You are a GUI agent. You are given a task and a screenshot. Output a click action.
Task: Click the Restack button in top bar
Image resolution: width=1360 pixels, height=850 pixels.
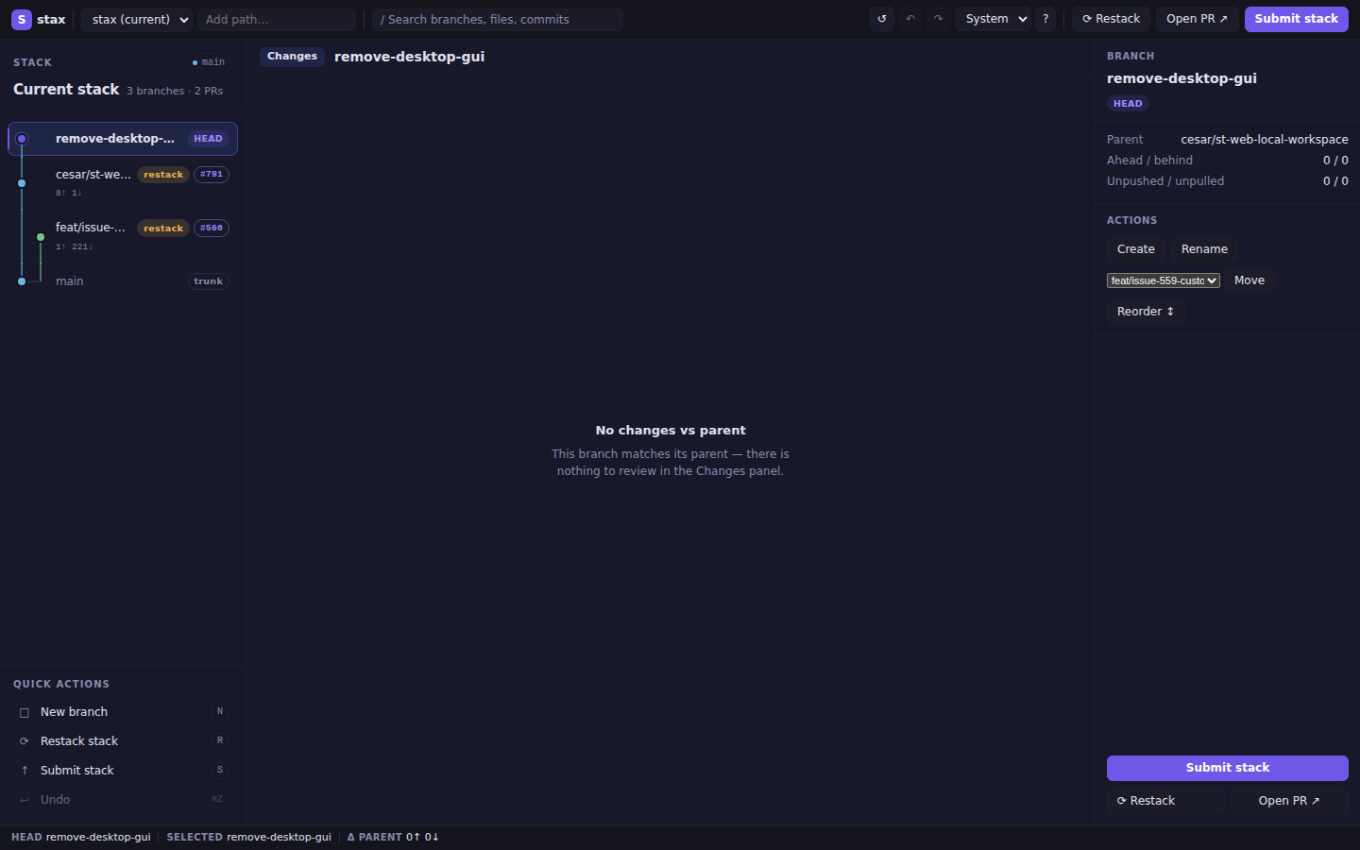[1111, 19]
